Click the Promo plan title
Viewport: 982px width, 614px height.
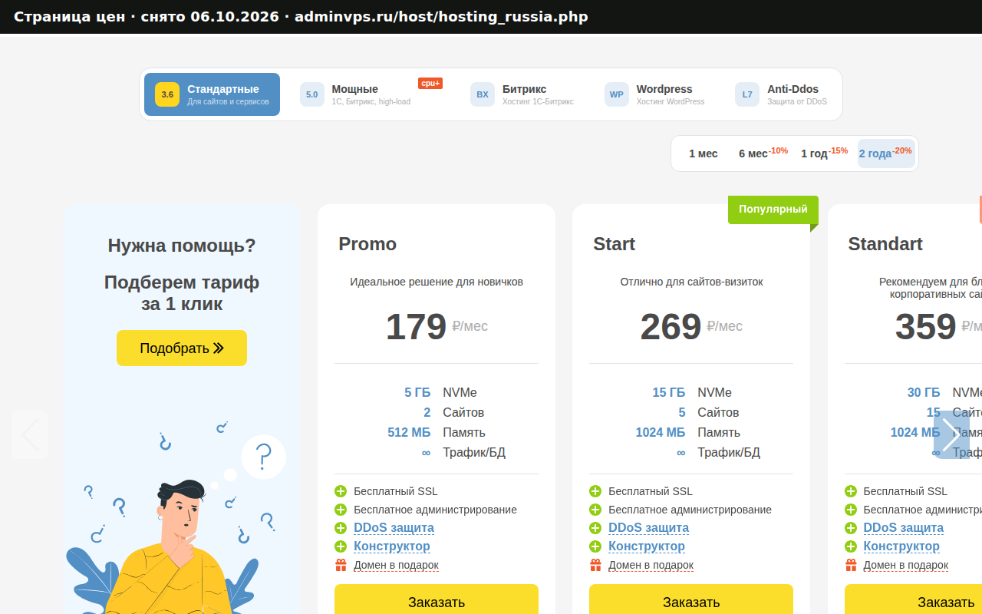pos(367,244)
